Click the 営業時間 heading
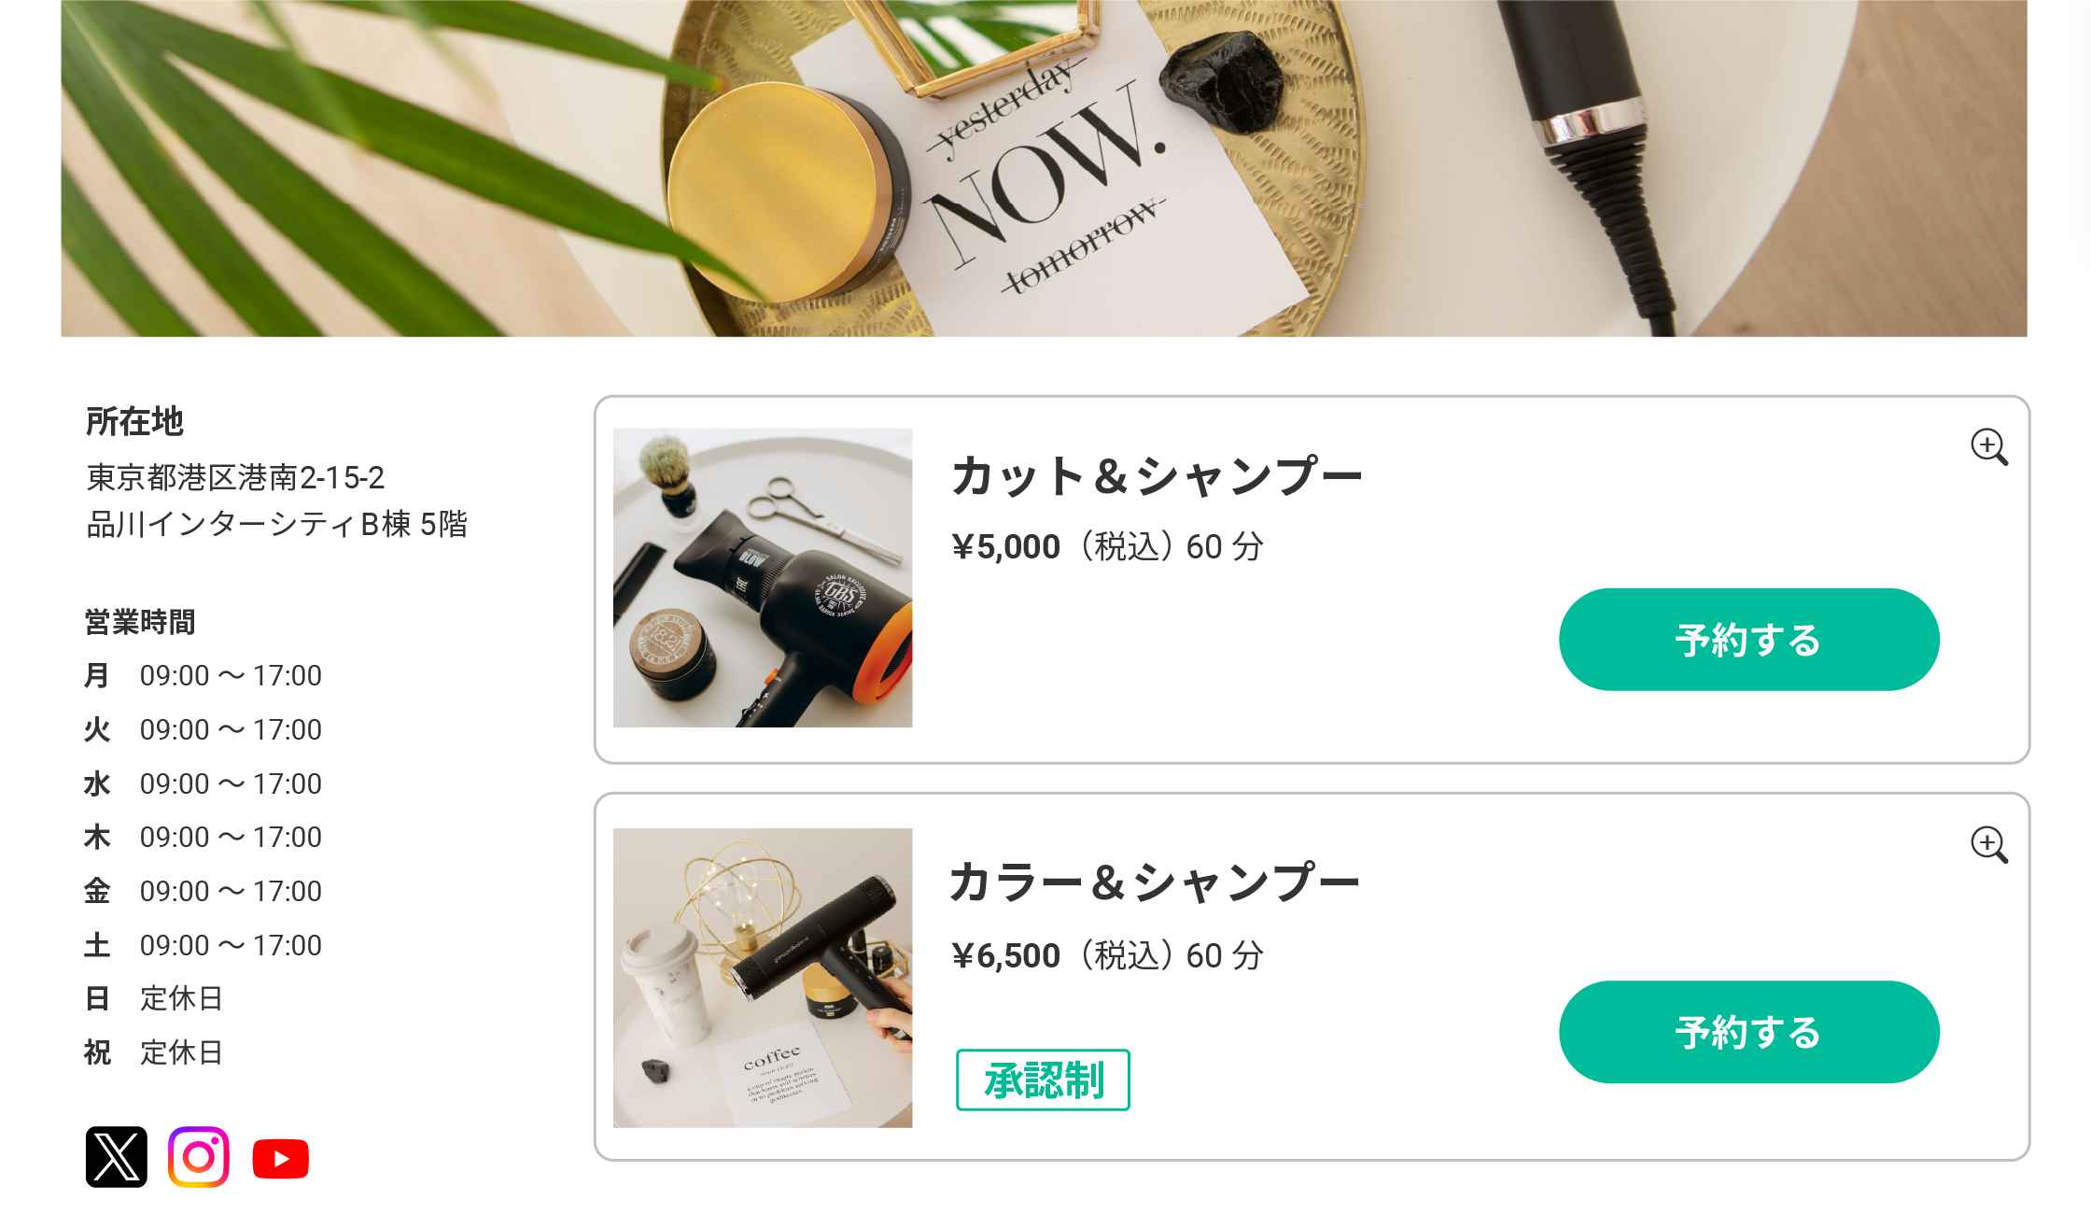The height and width of the screenshot is (1228, 2091). click(140, 622)
